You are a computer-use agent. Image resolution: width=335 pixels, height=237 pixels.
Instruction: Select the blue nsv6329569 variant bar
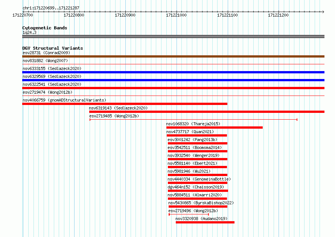(173, 80)
